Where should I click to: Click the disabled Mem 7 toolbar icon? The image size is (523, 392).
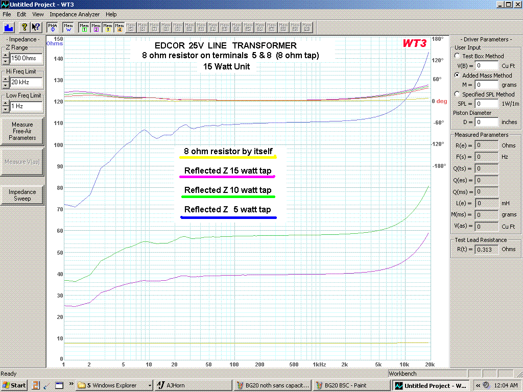tap(154, 28)
